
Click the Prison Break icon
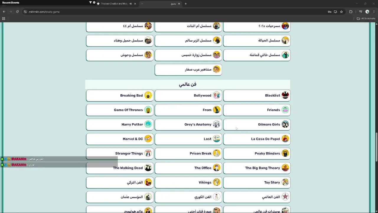click(x=216, y=153)
